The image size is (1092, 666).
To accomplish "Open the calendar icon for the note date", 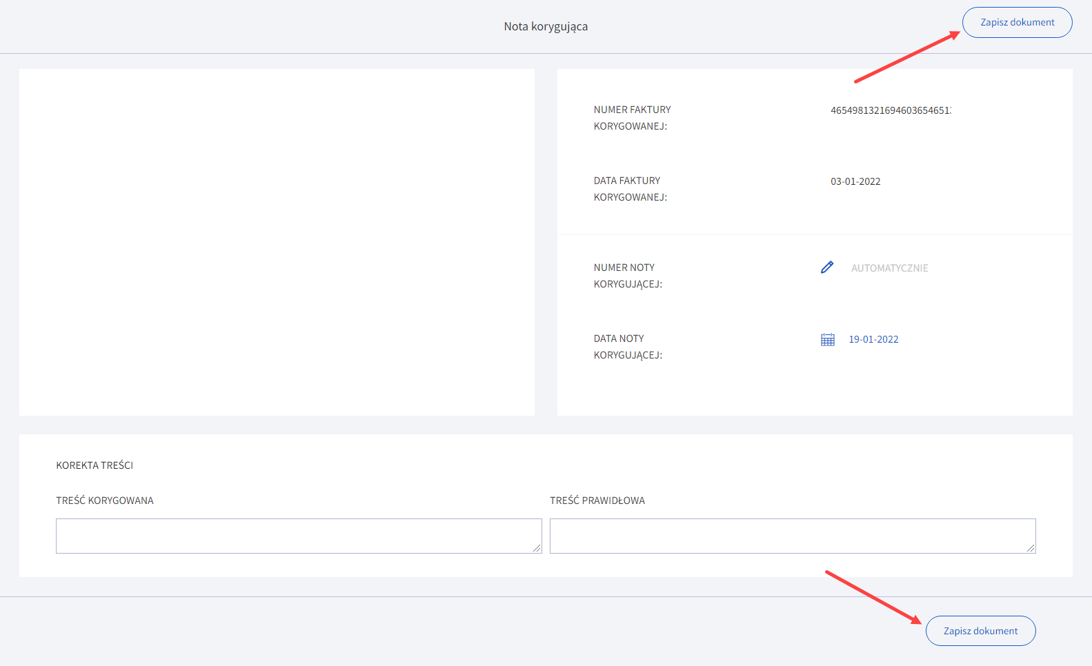I will coord(828,339).
